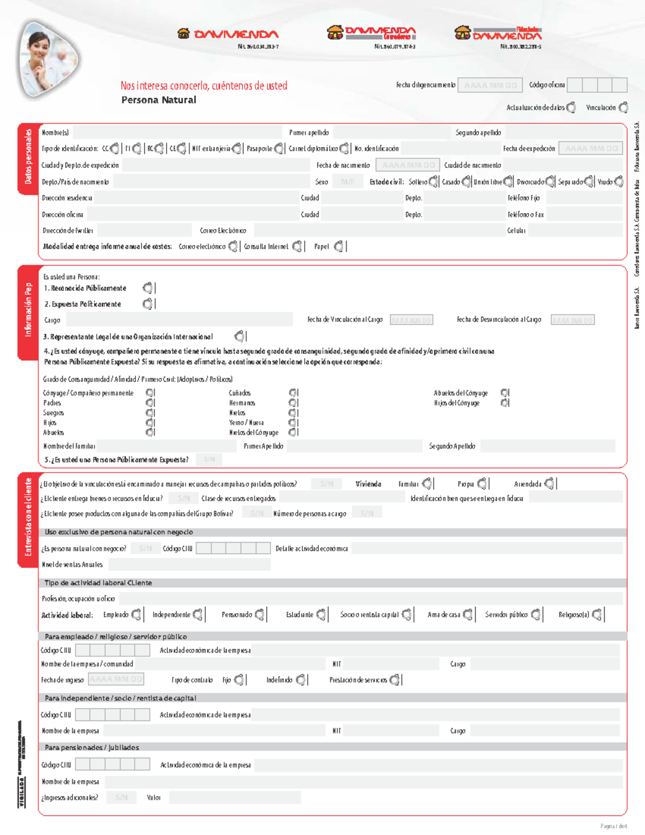Mark Casado as estado civil
Screen dimensions: 645x835
[x=465, y=182]
